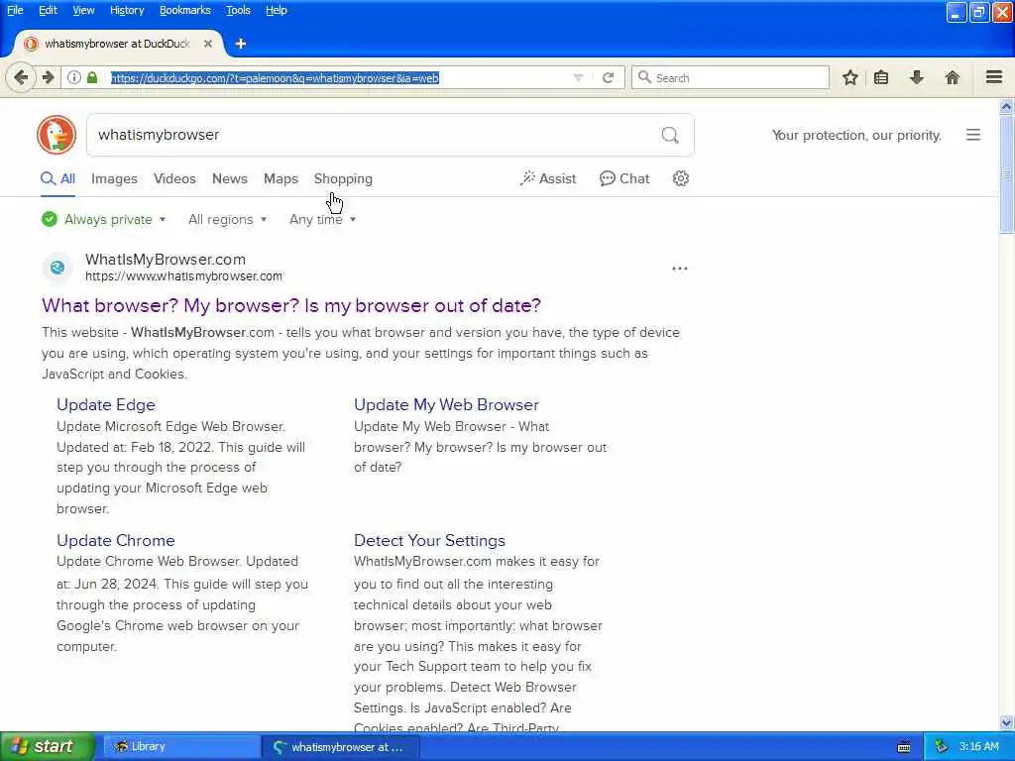Open the Edit menu
Viewport: 1015px width, 761px height.
tap(48, 10)
